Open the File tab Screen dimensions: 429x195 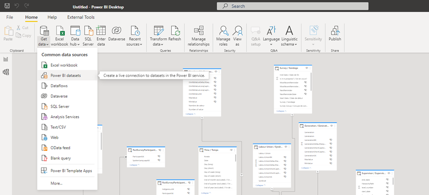10,17
